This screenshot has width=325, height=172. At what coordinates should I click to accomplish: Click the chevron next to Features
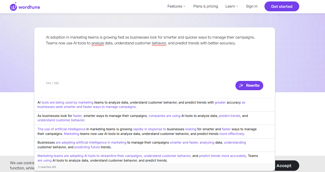(185, 6)
